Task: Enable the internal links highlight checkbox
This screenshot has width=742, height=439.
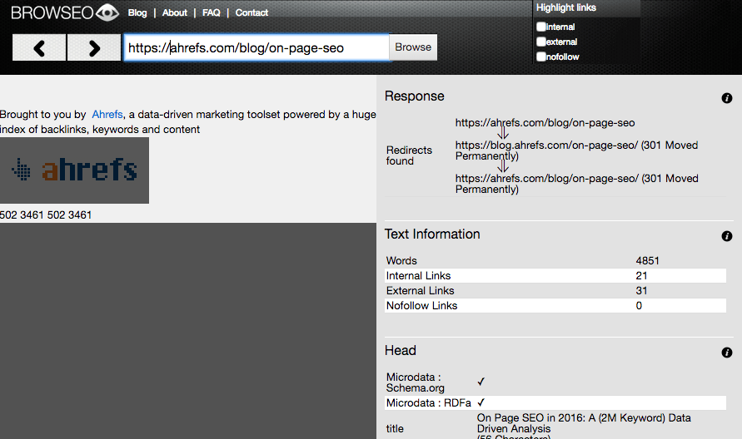Action: pyautogui.click(x=541, y=27)
